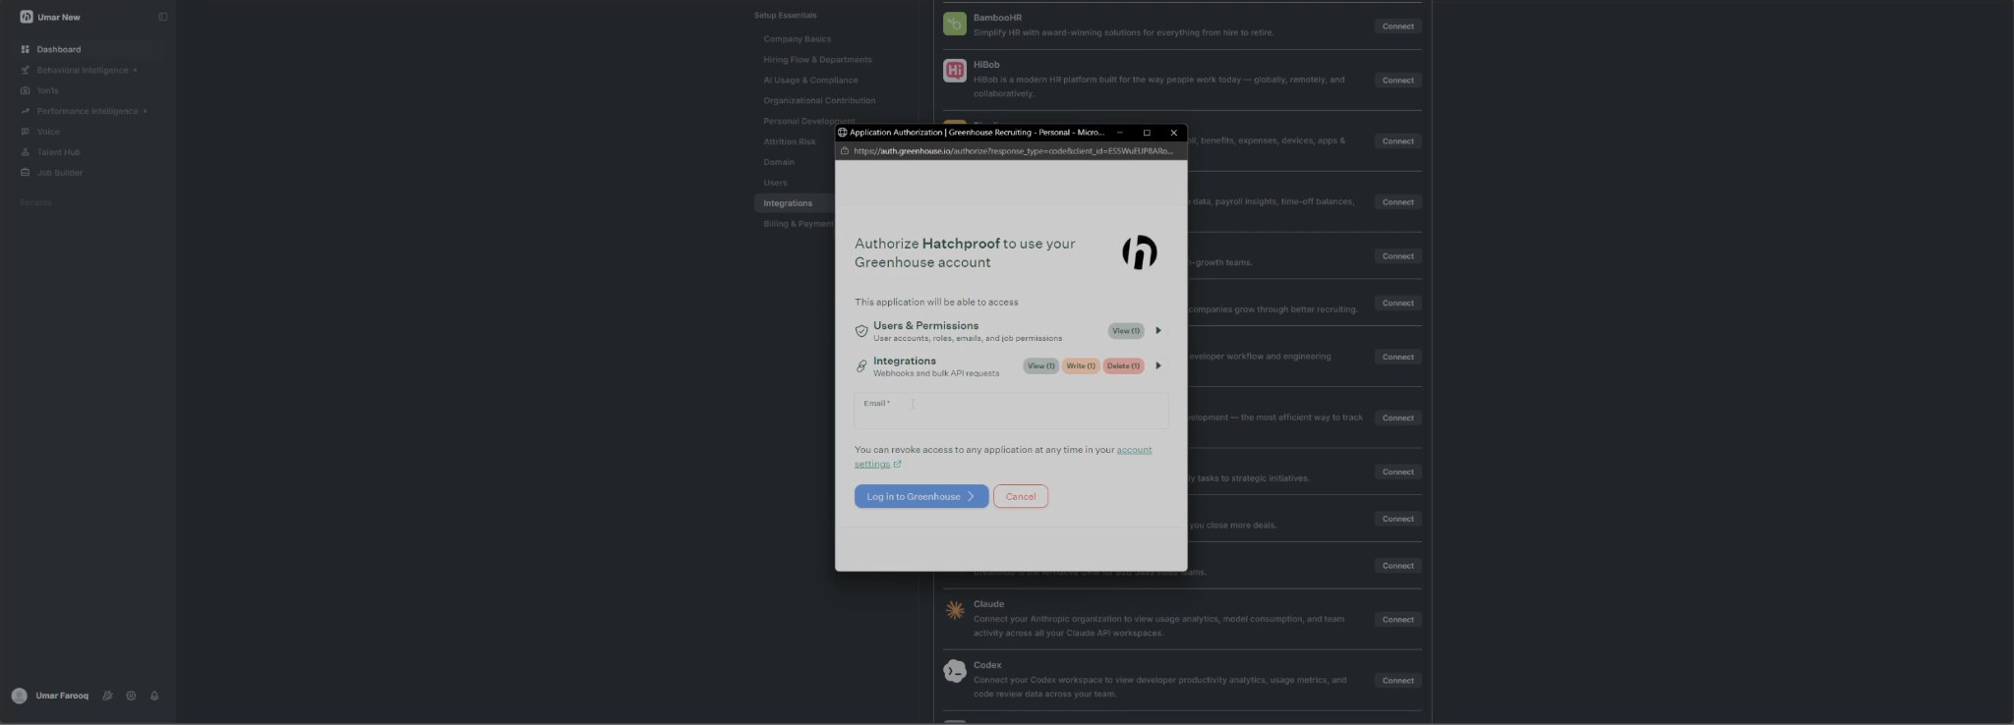Click Log in to Greenhouse button
The height and width of the screenshot is (725, 2014).
click(921, 496)
